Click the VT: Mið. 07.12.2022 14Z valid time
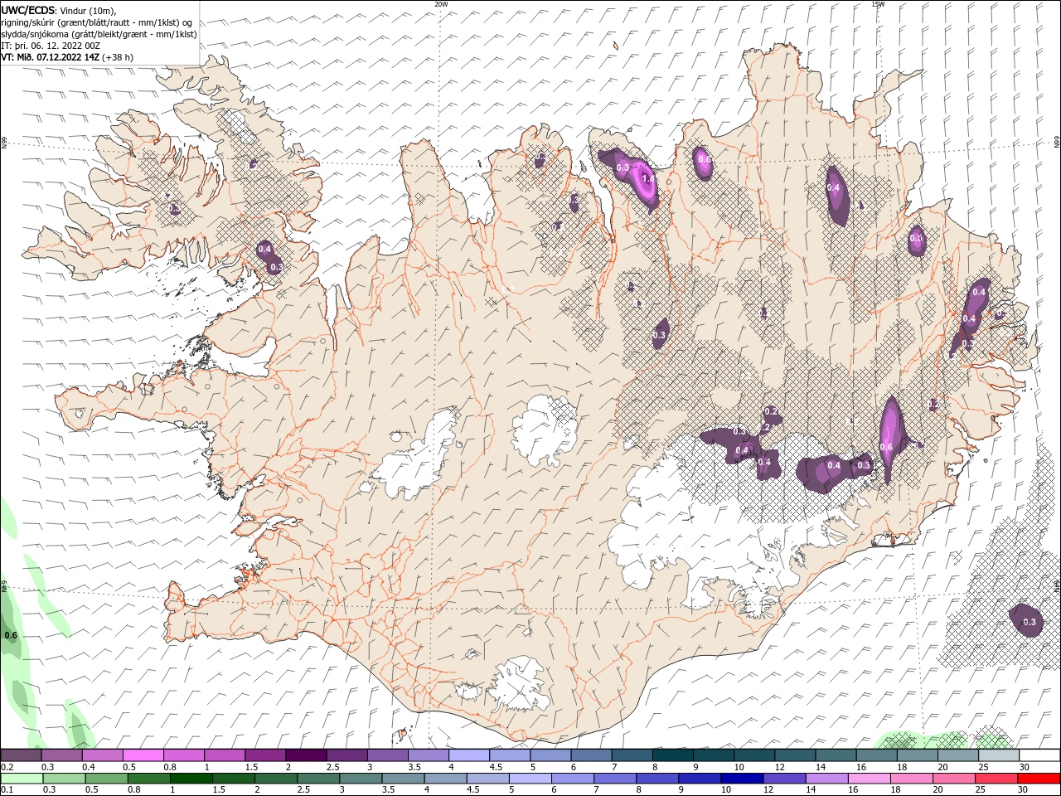Viewport: 1061px width, 796px height. pyautogui.click(x=49, y=57)
